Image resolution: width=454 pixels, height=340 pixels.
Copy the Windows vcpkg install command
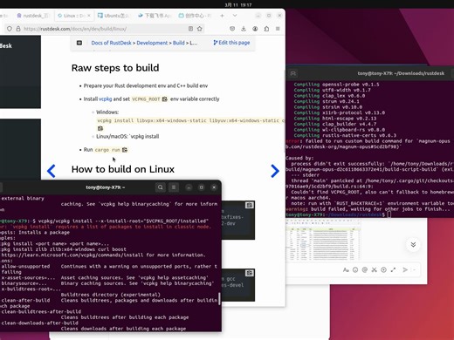pyautogui.click(x=100, y=128)
